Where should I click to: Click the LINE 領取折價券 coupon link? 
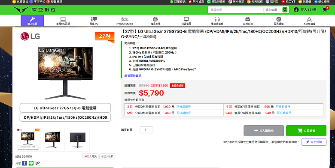pyautogui.click(x=216, y=2)
